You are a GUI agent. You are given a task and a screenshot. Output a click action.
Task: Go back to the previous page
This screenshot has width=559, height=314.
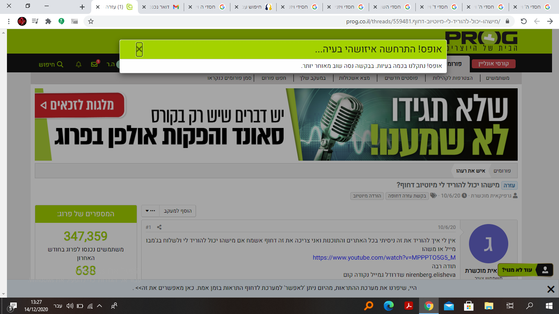550,21
